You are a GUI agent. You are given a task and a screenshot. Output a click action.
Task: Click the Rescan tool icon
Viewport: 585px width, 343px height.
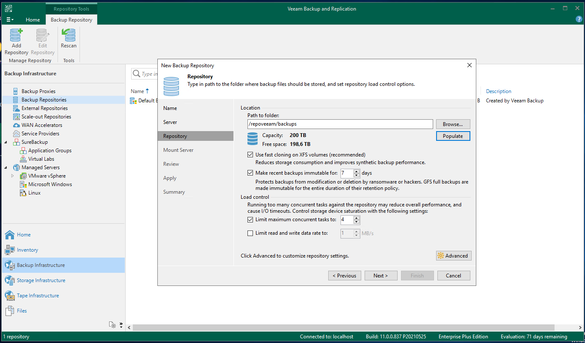click(69, 36)
